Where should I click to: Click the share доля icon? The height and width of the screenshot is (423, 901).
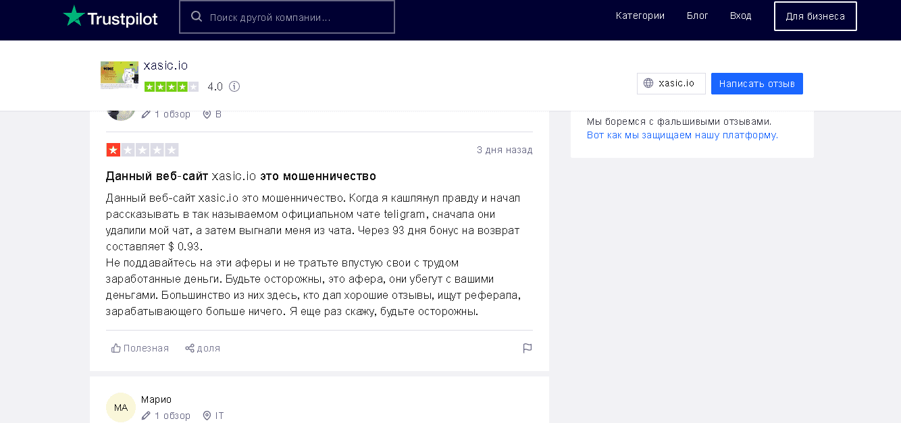click(x=190, y=348)
